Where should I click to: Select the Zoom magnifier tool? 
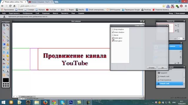tap(8, 75)
